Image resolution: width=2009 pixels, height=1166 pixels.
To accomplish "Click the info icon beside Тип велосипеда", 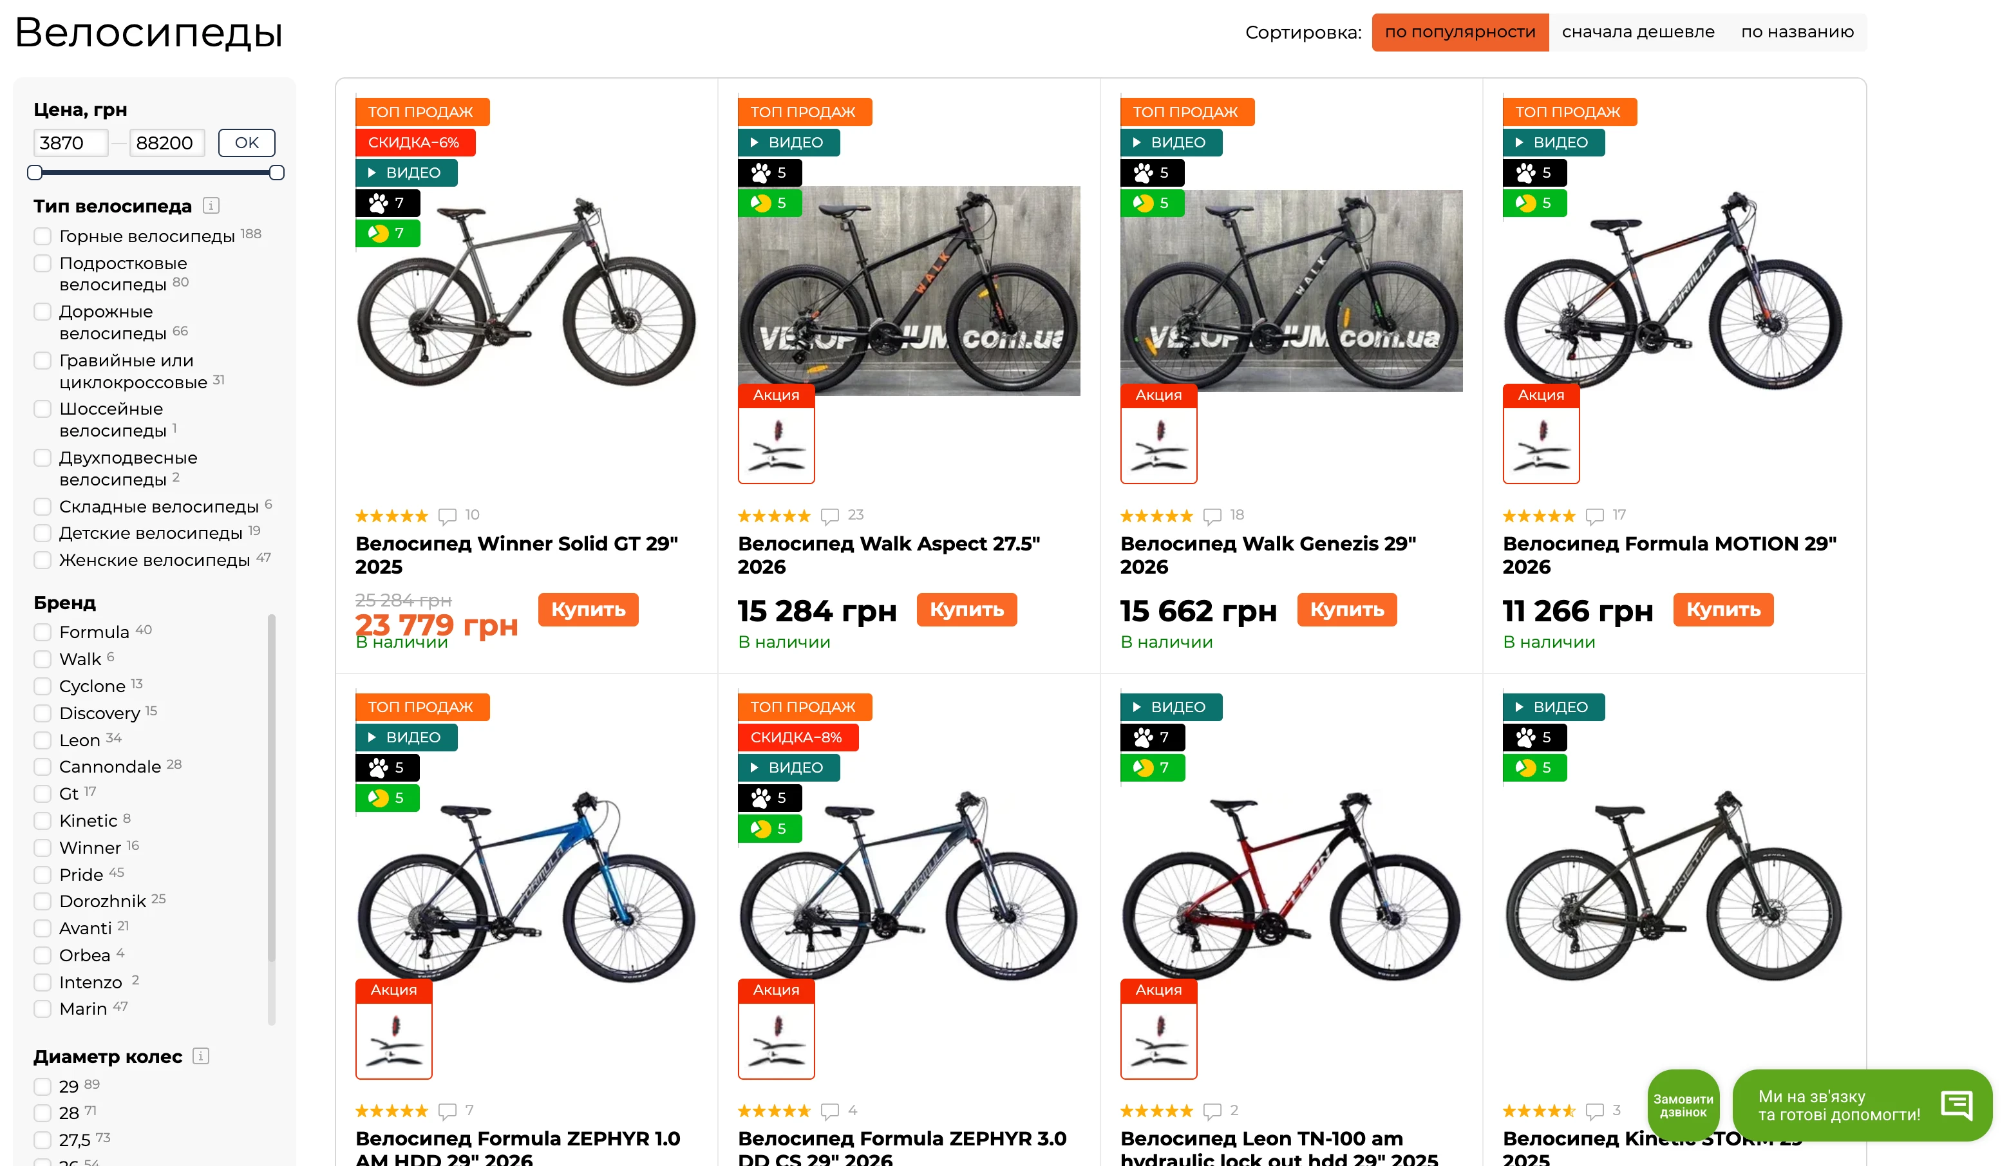I will 211,205.
